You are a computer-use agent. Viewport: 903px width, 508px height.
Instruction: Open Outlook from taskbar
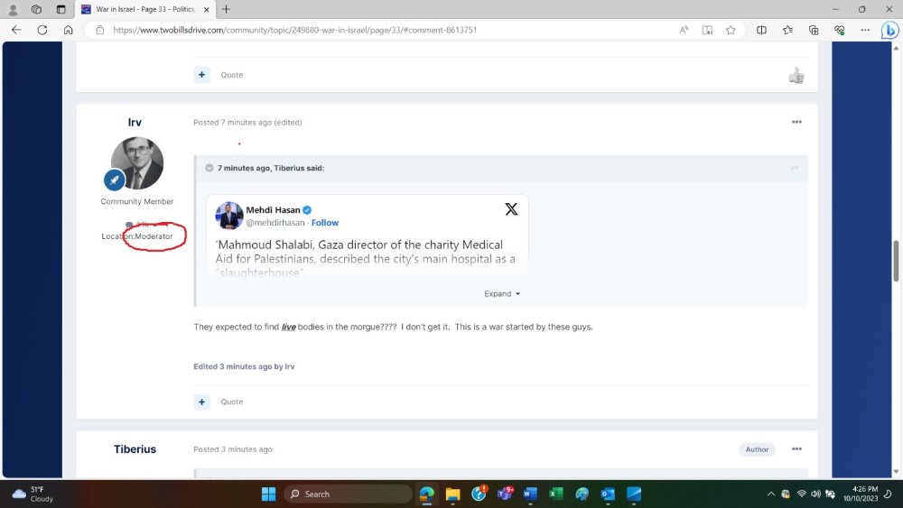[x=608, y=494]
